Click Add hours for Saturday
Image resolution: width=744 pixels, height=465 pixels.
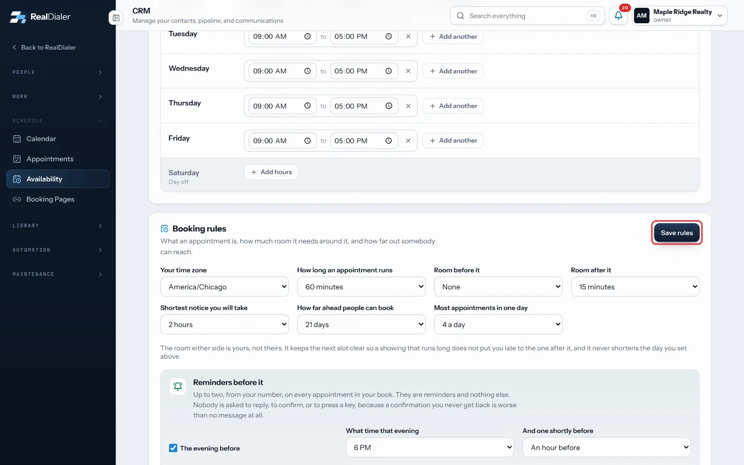click(271, 172)
